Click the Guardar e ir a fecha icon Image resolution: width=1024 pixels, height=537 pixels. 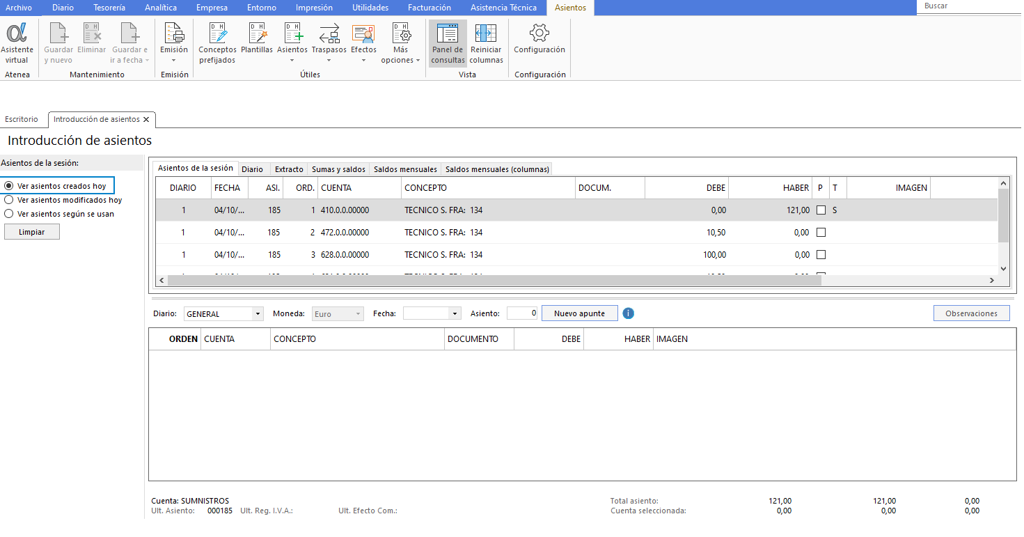129,43
